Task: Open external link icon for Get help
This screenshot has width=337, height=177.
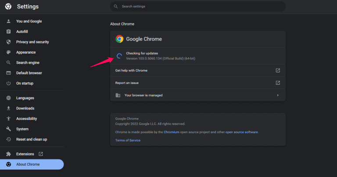Action: (278, 70)
